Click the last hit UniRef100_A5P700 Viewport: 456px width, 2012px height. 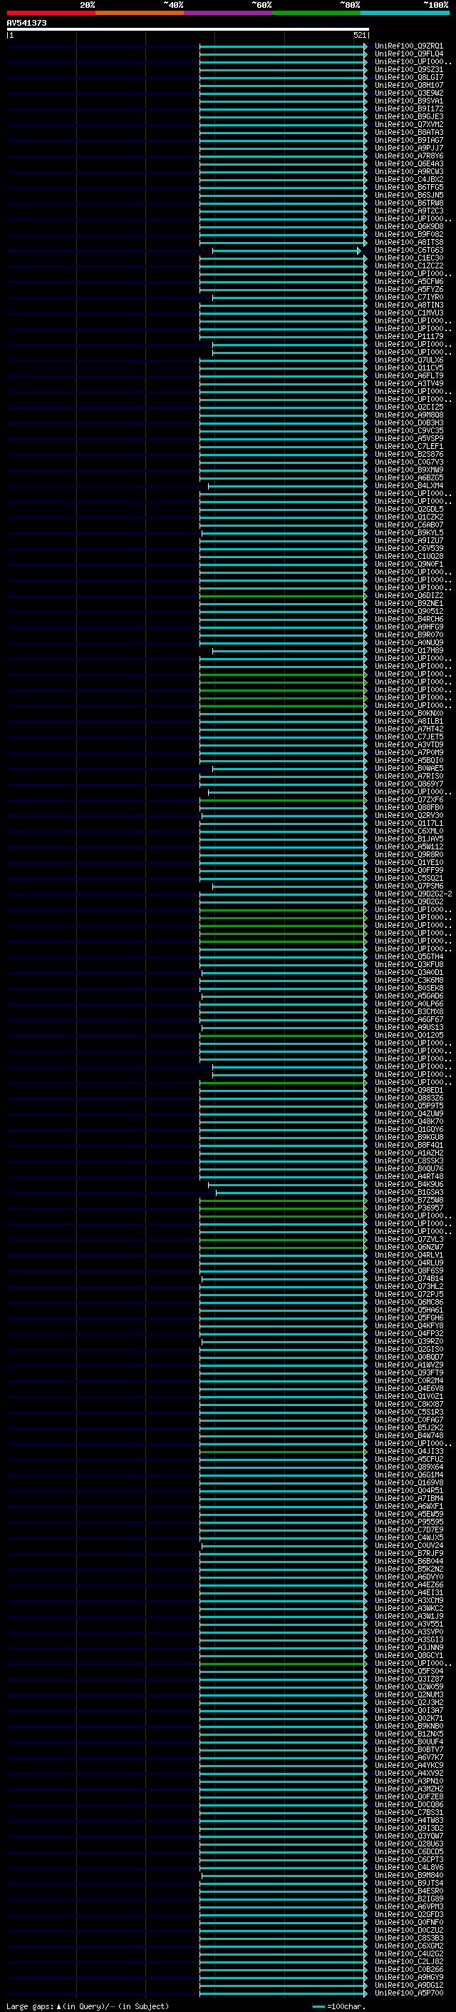(408, 1993)
